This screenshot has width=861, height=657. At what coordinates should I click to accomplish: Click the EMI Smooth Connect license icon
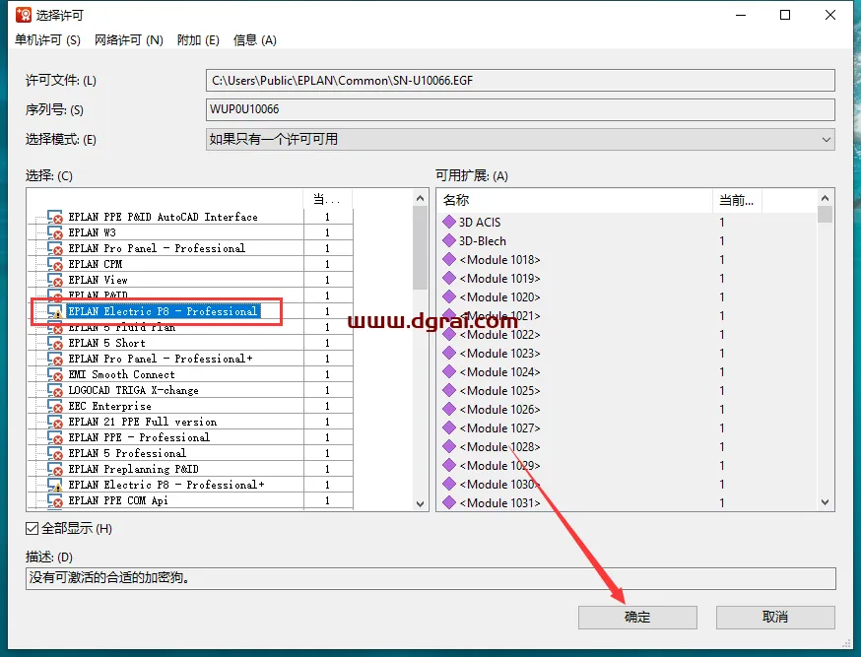[x=55, y=375]
